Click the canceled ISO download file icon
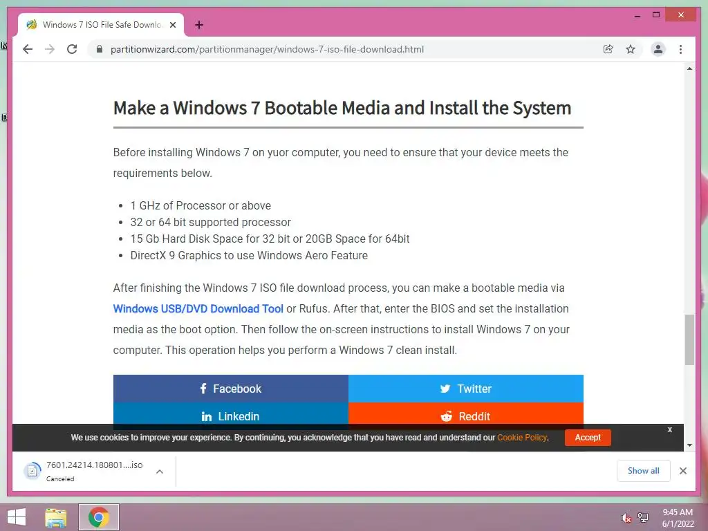 click(32, 471)
